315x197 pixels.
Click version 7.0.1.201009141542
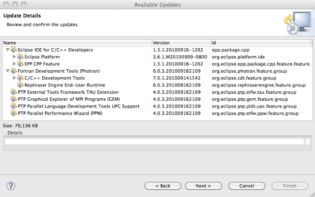tap(177, 78)
